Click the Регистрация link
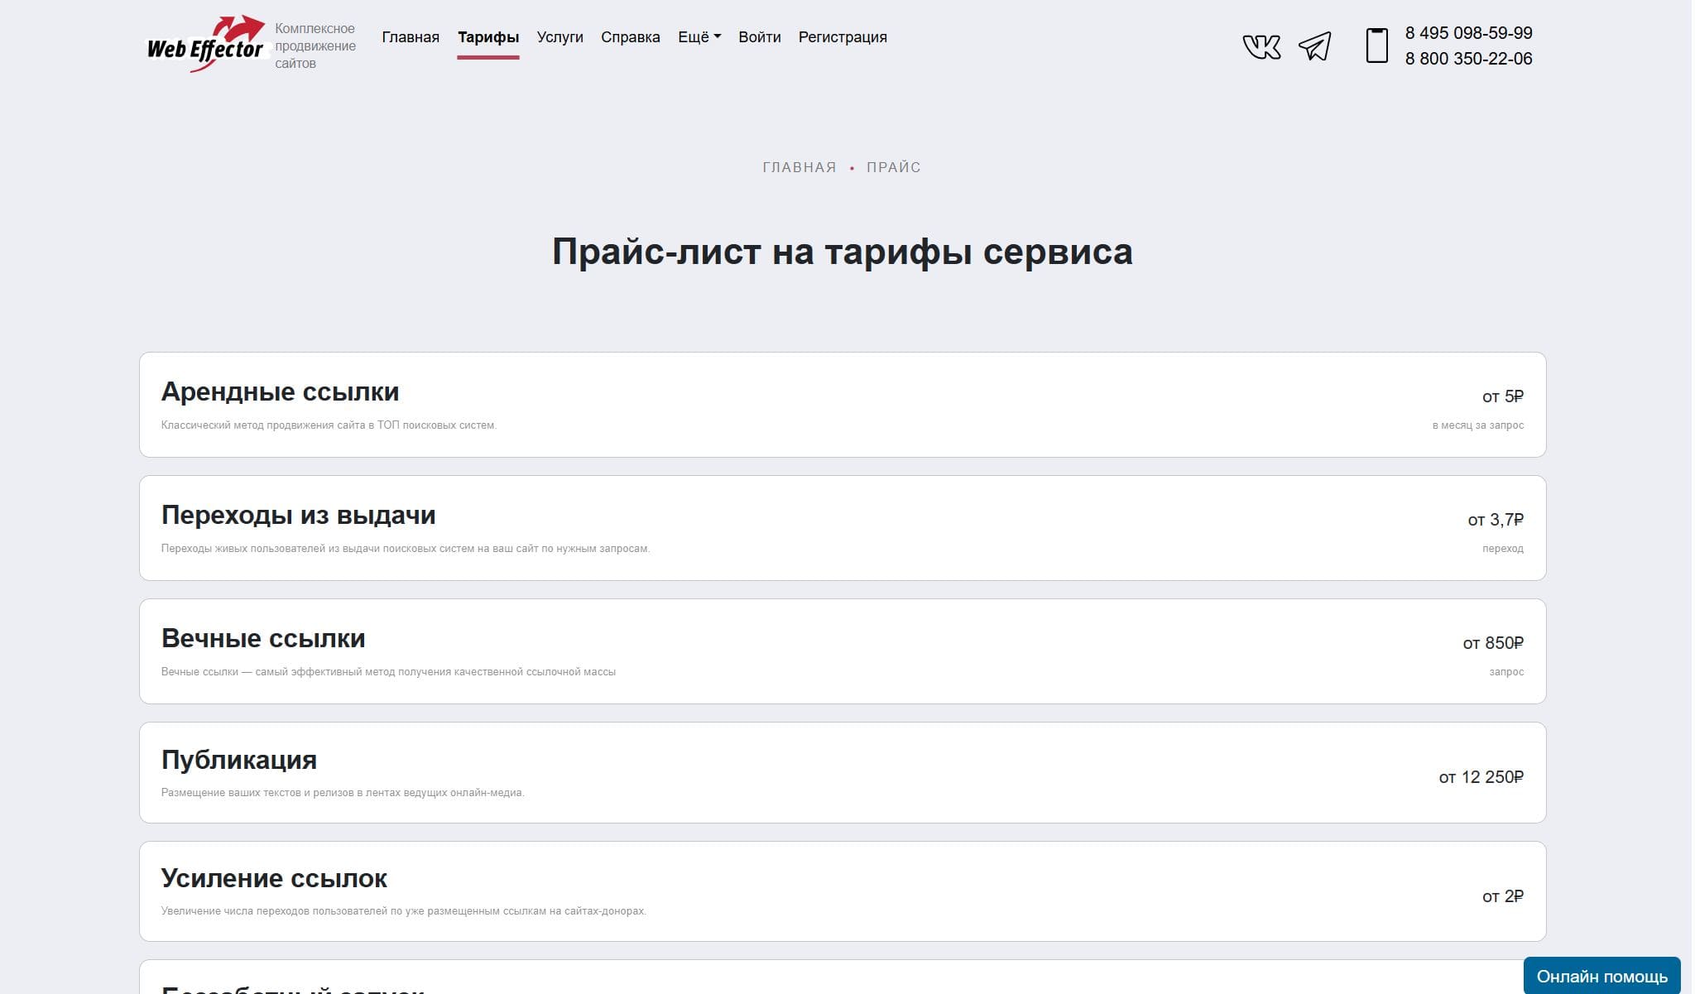 842,37
